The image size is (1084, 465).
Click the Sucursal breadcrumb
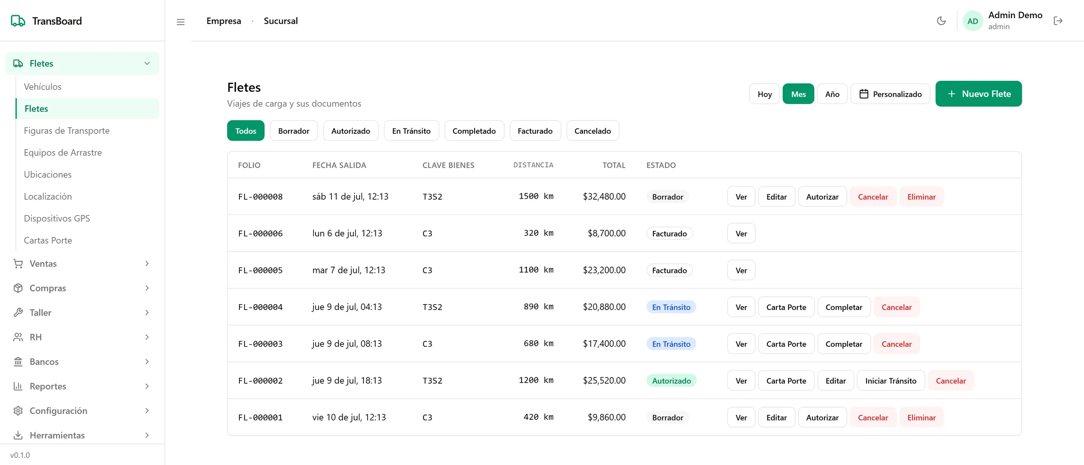[x=280, y=21]
